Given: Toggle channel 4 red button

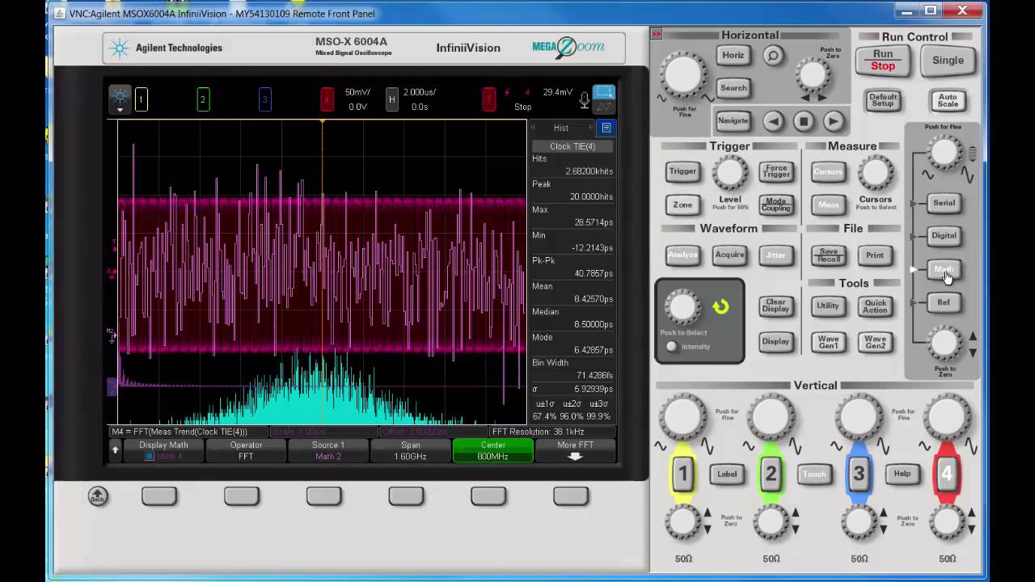Looking at the screenshot, I should (946, 474).
